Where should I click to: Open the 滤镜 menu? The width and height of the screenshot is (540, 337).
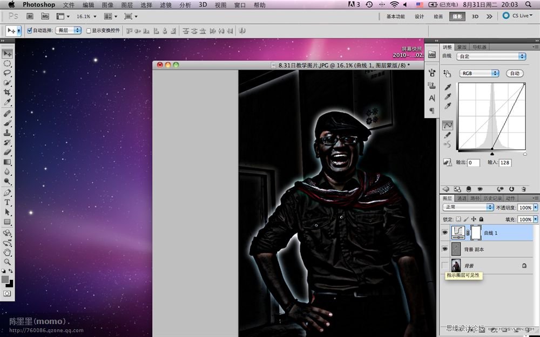tap(166, 5)
